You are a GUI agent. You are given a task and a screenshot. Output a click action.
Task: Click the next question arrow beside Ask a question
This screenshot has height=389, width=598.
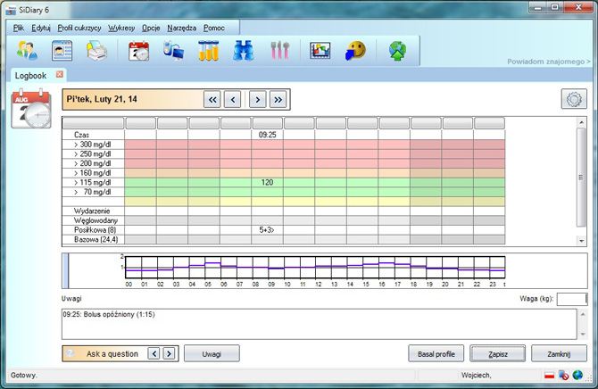click(169, 353)
